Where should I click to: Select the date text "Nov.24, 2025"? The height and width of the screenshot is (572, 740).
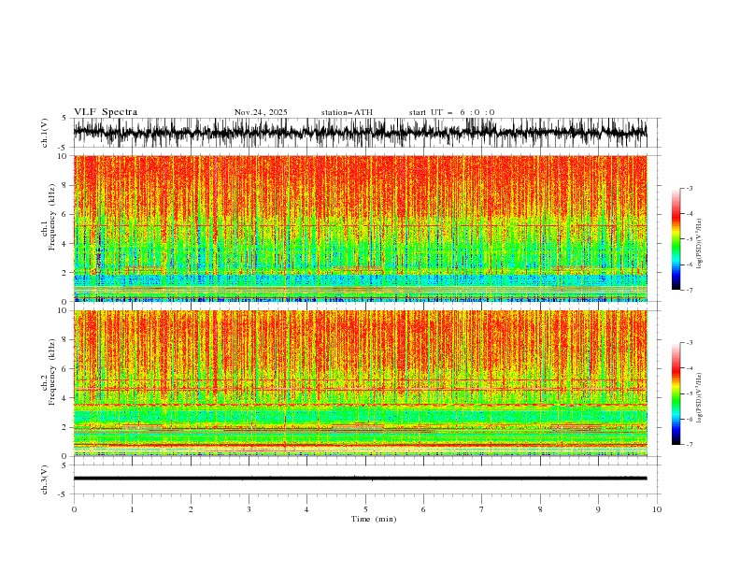[261, 112]
